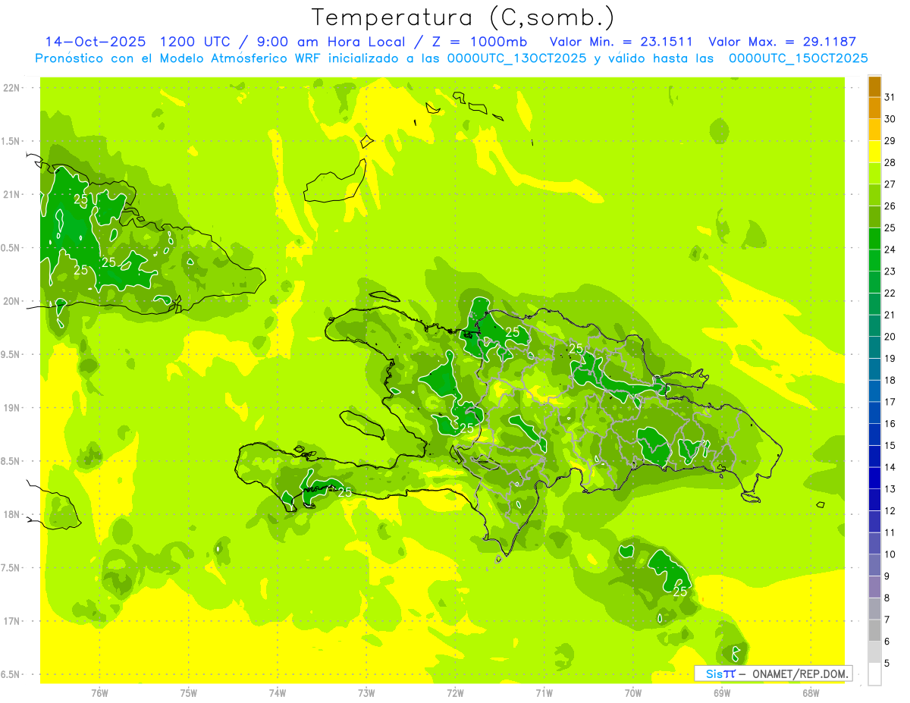Viewport: 910px width, 703px height.
Task: Click the title "Temperatura (C,somb.)"
Action: pos(463,17)
